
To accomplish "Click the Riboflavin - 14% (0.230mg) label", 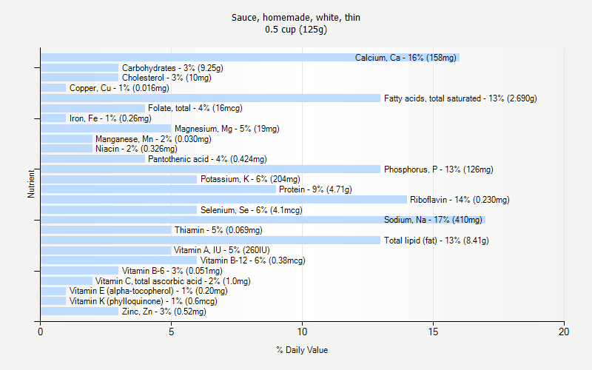I will (x=460, y=199).
